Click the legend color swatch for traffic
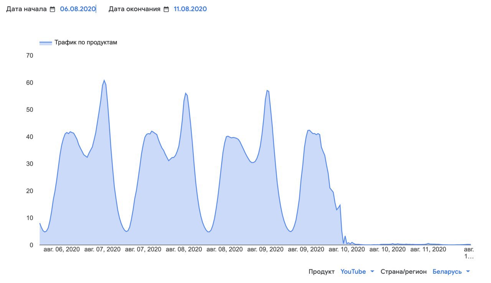Screen dimensions: 491x283 (46, 43)
